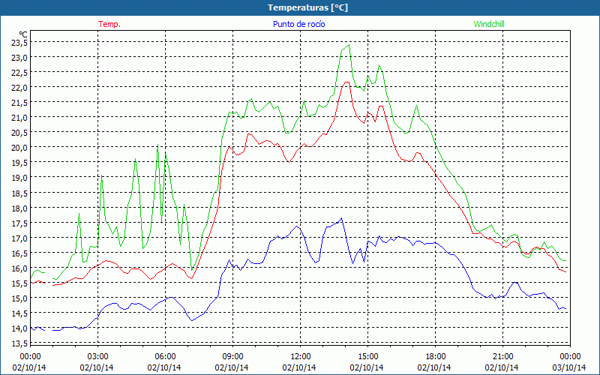This screenshot has height=375, width=600.
Task: Click the 21,0 y-axis value
Action: (x=19, y=118)
